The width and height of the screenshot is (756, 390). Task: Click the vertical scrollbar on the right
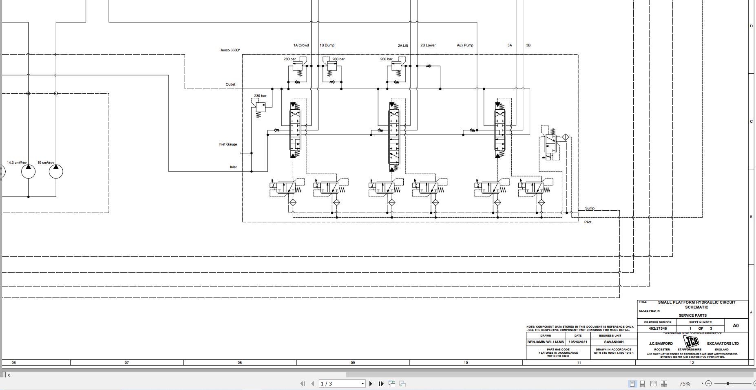(754, 183)
